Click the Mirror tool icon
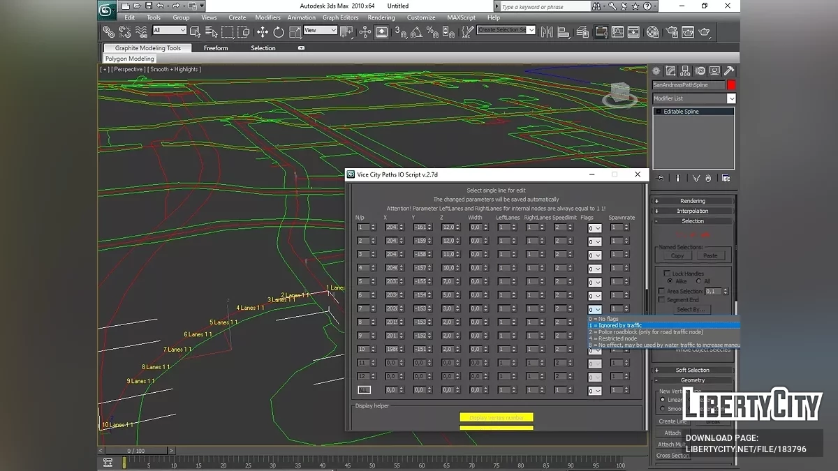The width and height of the screenshot is (838, 471). (x=547, y=31)
